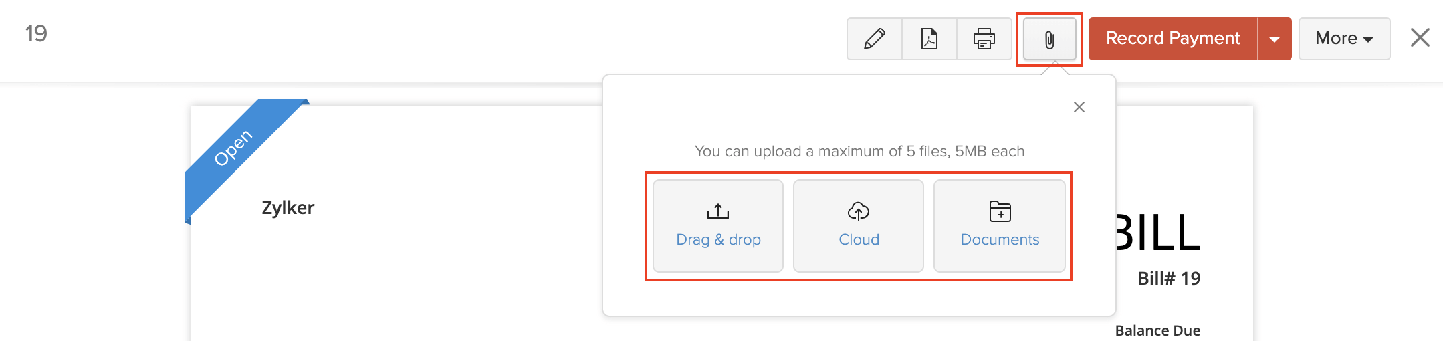
Task: Click the Bill# 19 label
Action: click(x=1169, y=279)
